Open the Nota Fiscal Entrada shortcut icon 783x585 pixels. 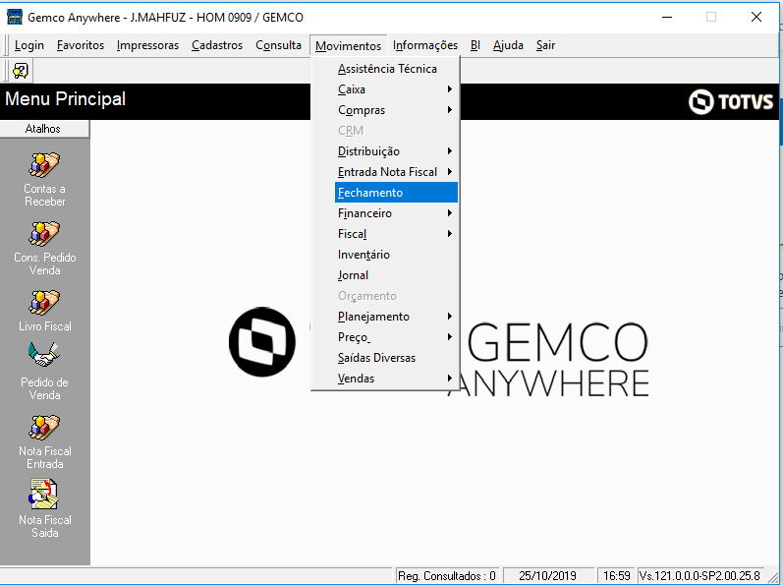pos(44,428)
